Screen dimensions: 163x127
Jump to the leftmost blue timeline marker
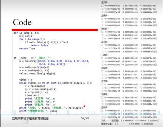[15, 113]
